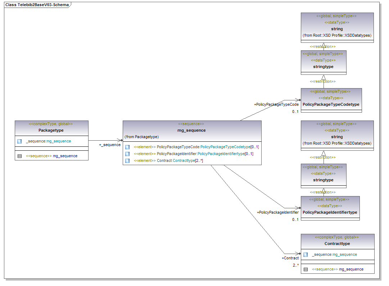The width and height of the screenshot is (389, 286).
Task: Click the +PolicyPackageTypeCode association role label
Action: 276,105
